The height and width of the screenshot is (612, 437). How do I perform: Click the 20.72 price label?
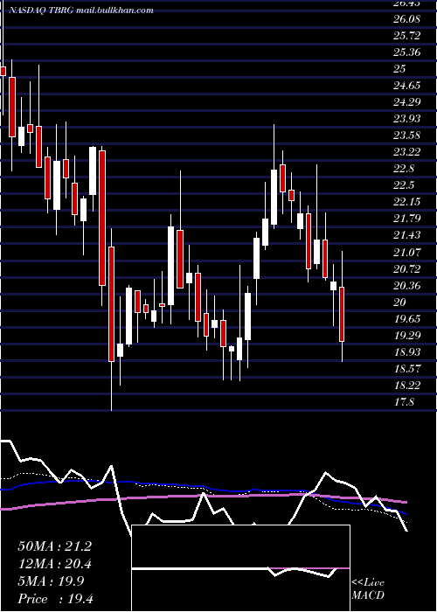(x=407, y=269)
